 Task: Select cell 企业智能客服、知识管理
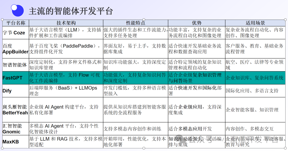pyautogui.click(x=255, y=110)
